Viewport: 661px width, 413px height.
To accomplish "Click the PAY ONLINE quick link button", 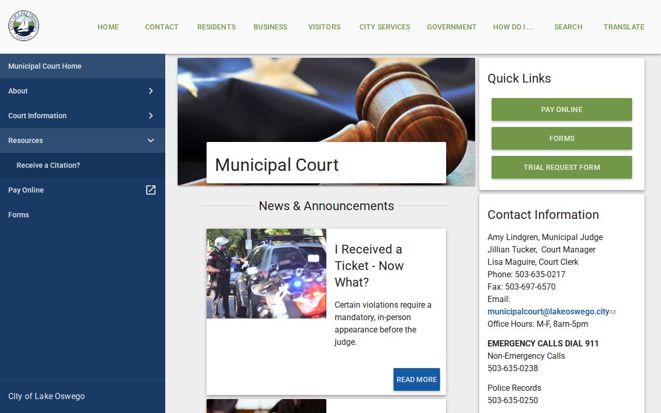I will pyautogui.click(x=562, y=109).
